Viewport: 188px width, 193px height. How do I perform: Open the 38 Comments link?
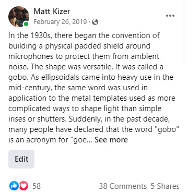point(123,186)
